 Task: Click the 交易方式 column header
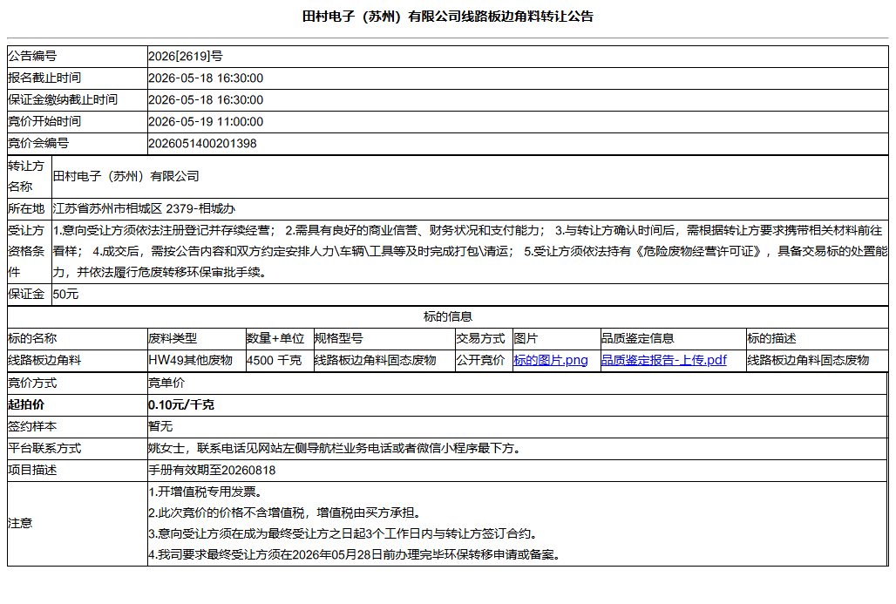tap(484, 339)
